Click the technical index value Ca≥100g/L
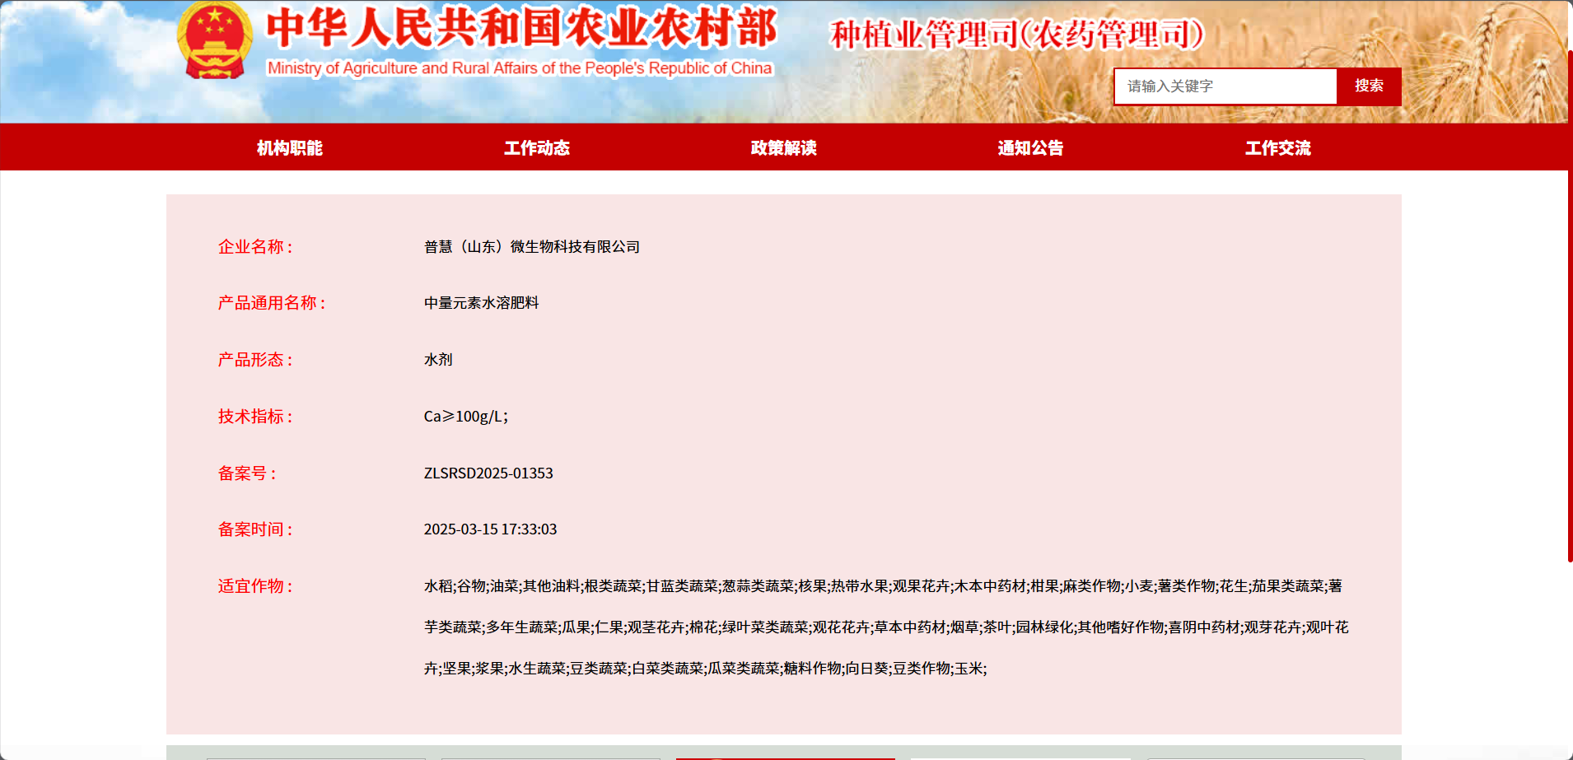Screen dimensions: 1573x760 click(x=465, y=417)
